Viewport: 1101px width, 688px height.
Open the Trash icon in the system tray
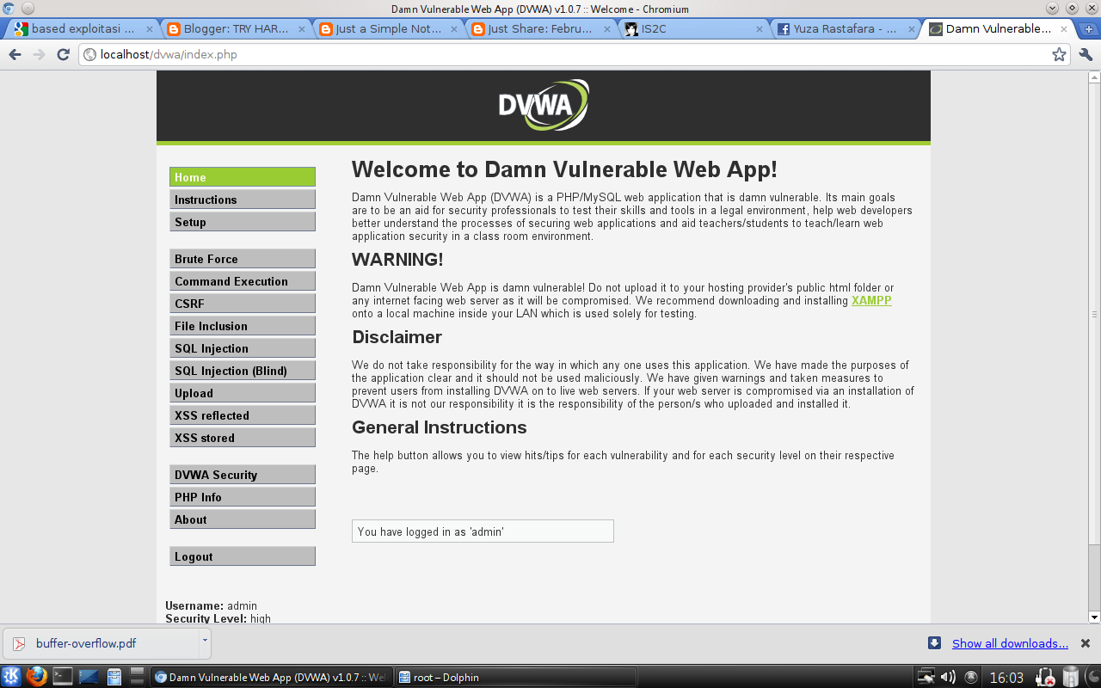pos(1070,677)
